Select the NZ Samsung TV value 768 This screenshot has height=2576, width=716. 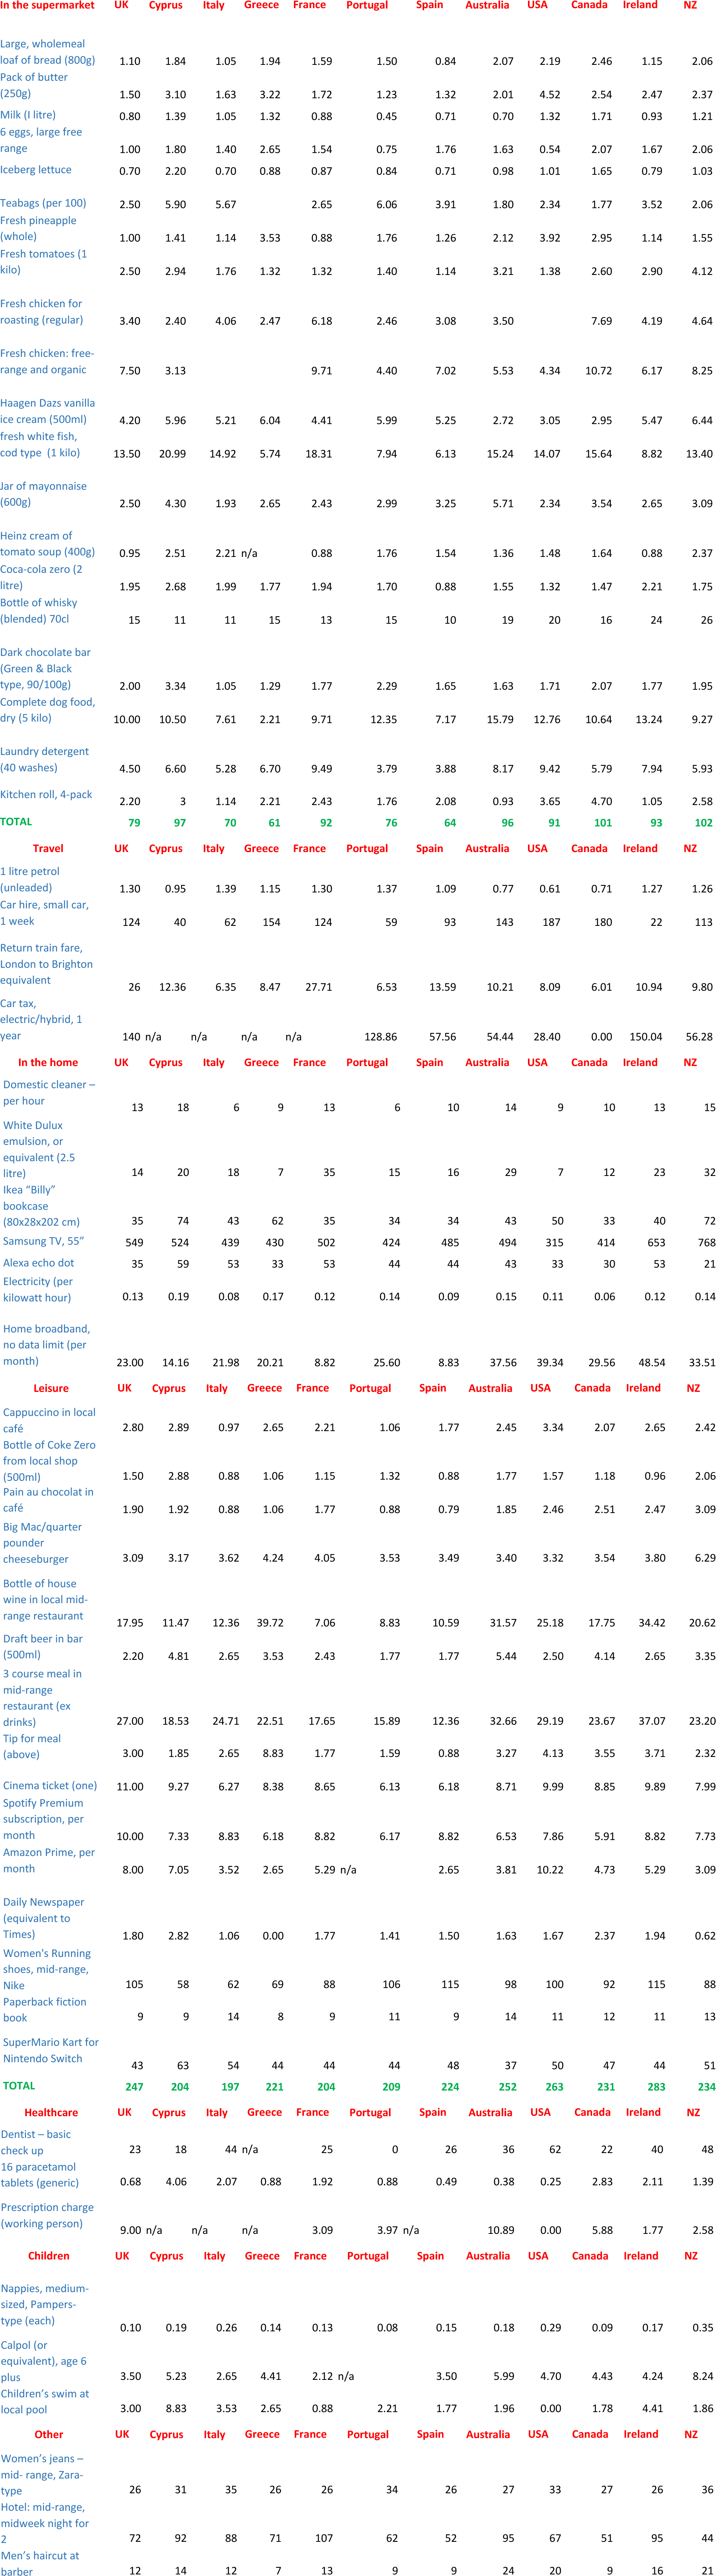click(707, 1243)
